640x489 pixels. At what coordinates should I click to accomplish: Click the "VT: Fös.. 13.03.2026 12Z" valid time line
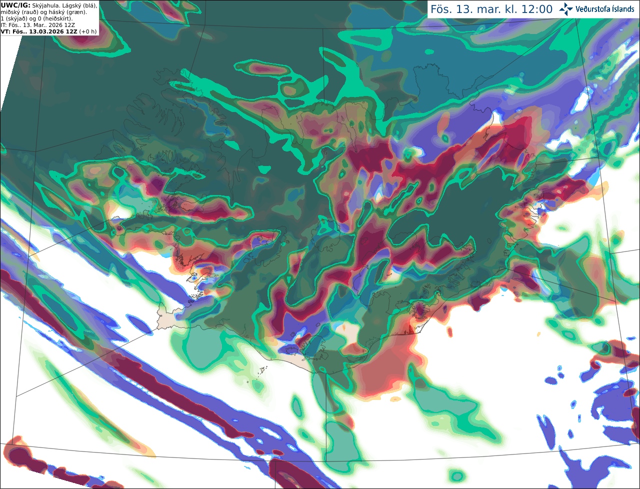pos(38,31)
